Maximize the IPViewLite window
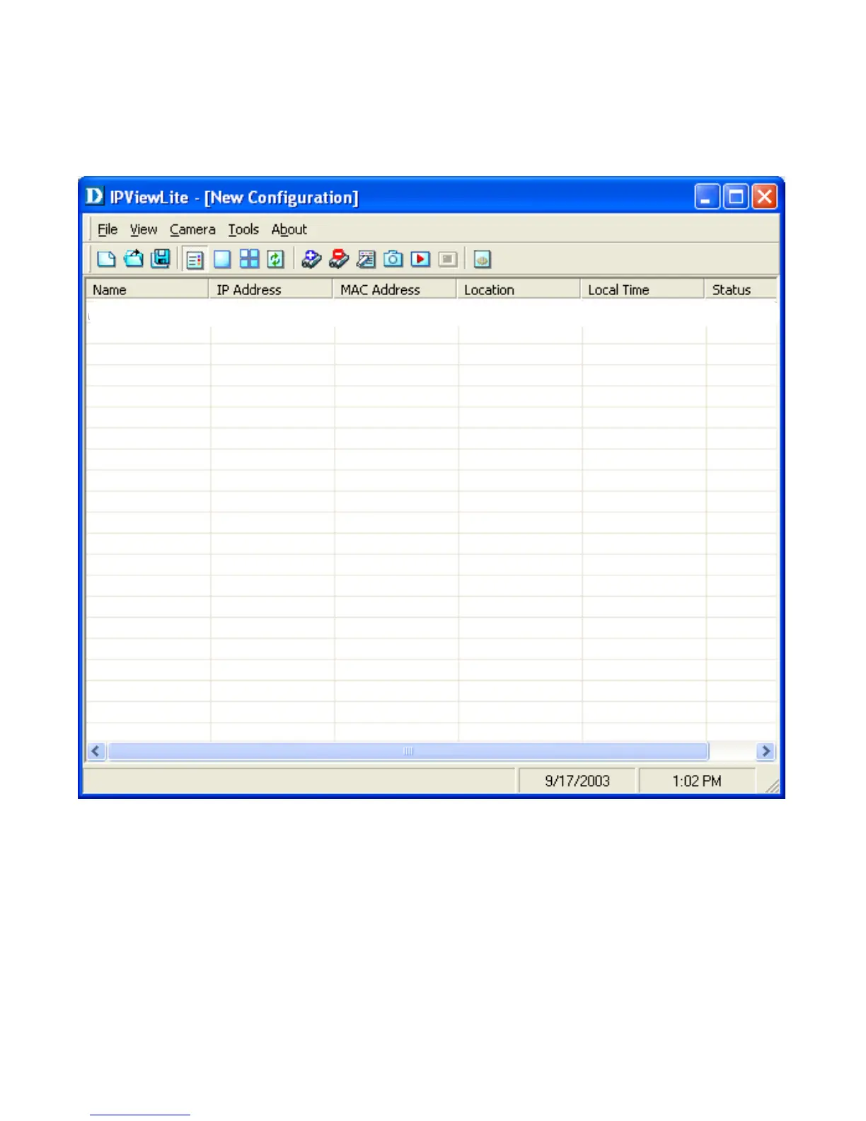The image size is (866, 1121). [736, 197]
